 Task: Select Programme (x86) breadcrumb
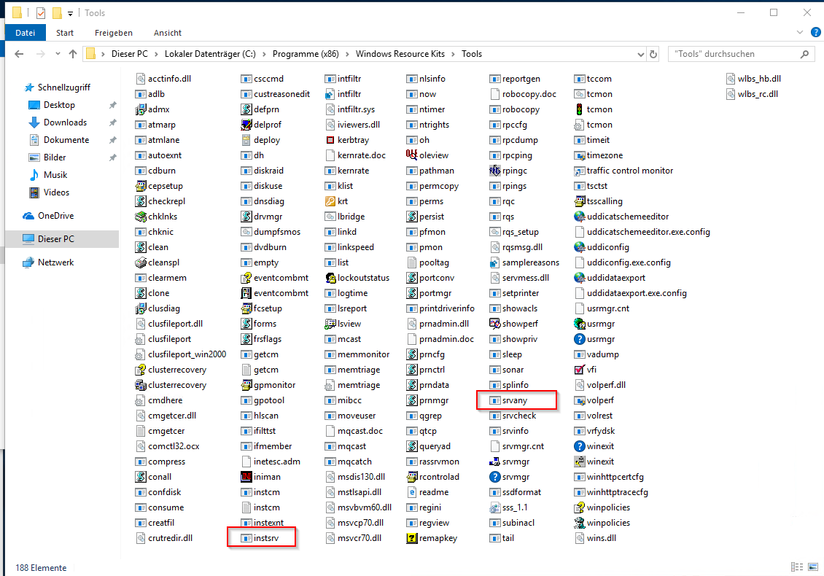(x=306, y=54)
